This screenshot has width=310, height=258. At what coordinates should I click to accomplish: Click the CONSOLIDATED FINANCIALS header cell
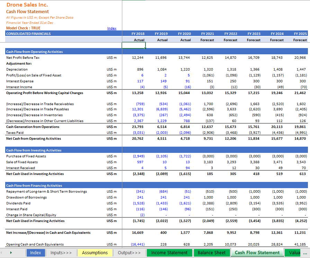tap(28, 34)
